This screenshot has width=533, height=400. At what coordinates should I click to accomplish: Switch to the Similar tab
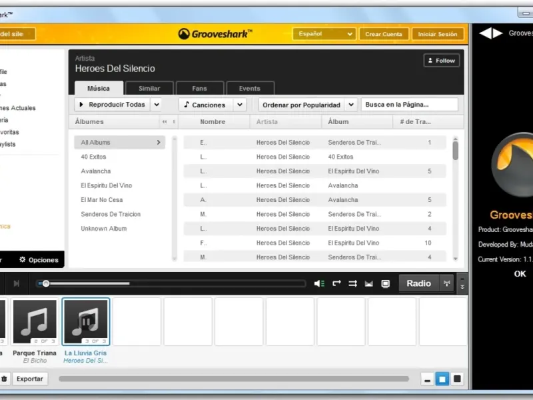149,88
